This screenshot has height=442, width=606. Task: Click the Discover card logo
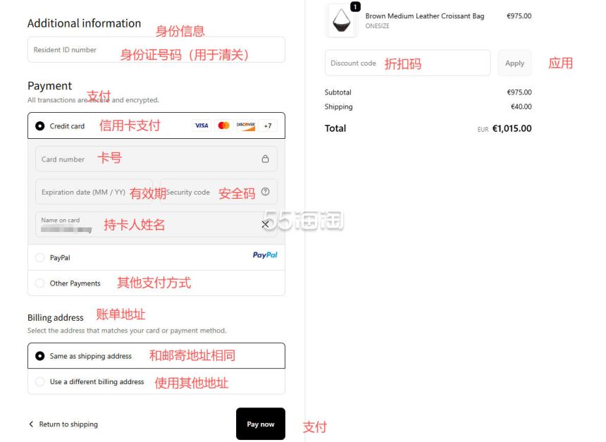click(x=246, y=125)
